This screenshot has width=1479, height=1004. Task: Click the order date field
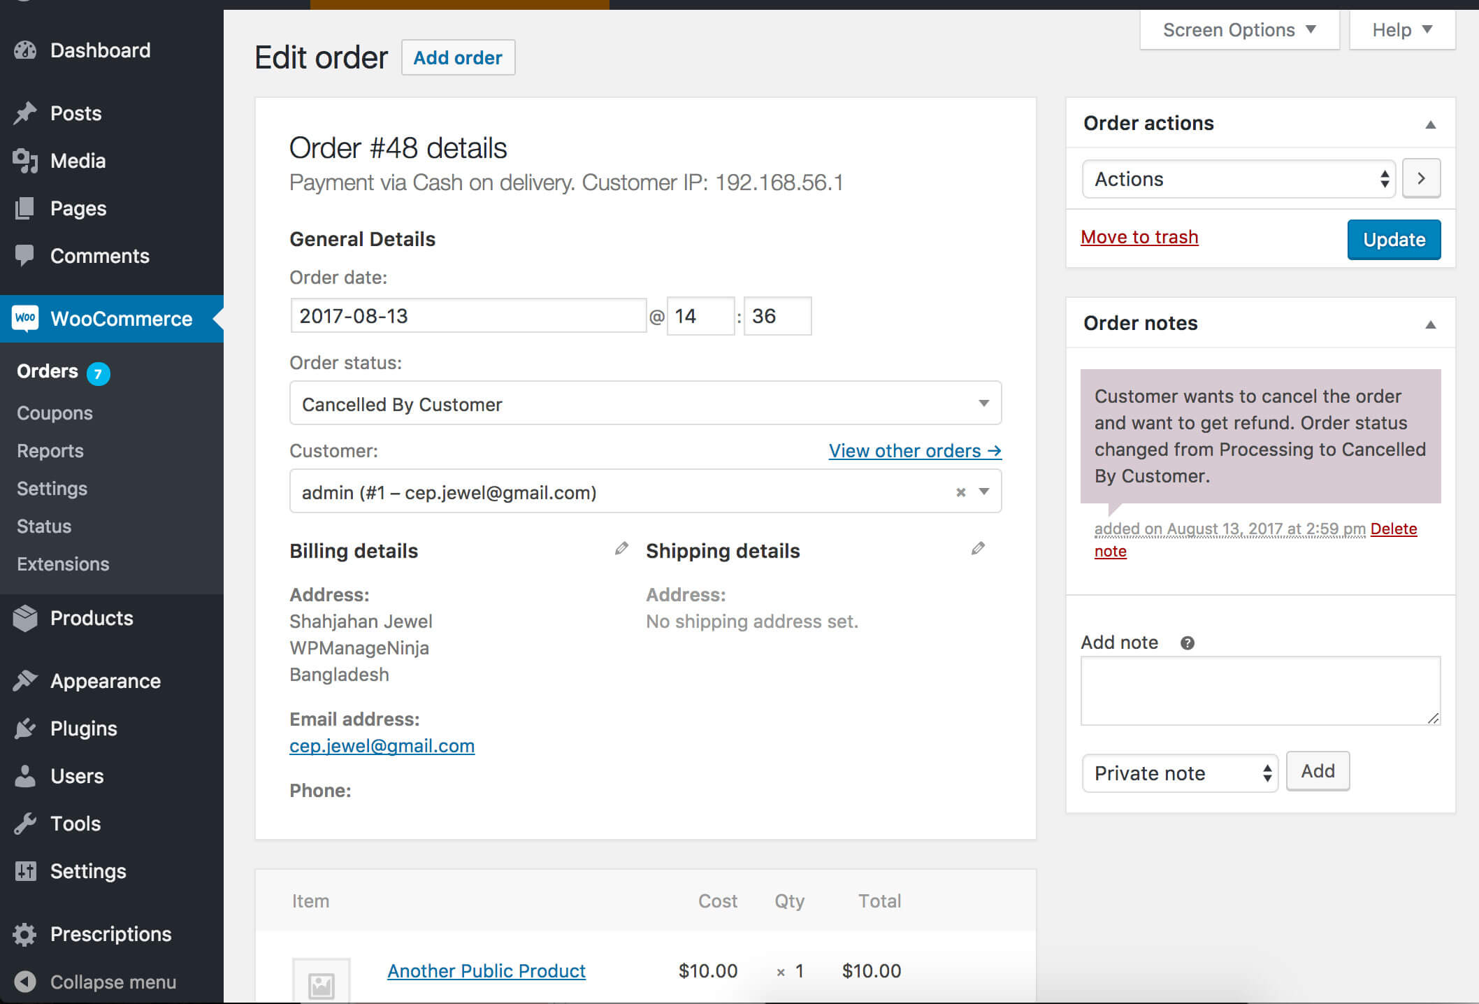pyautogui.click(x=468, y=315)
